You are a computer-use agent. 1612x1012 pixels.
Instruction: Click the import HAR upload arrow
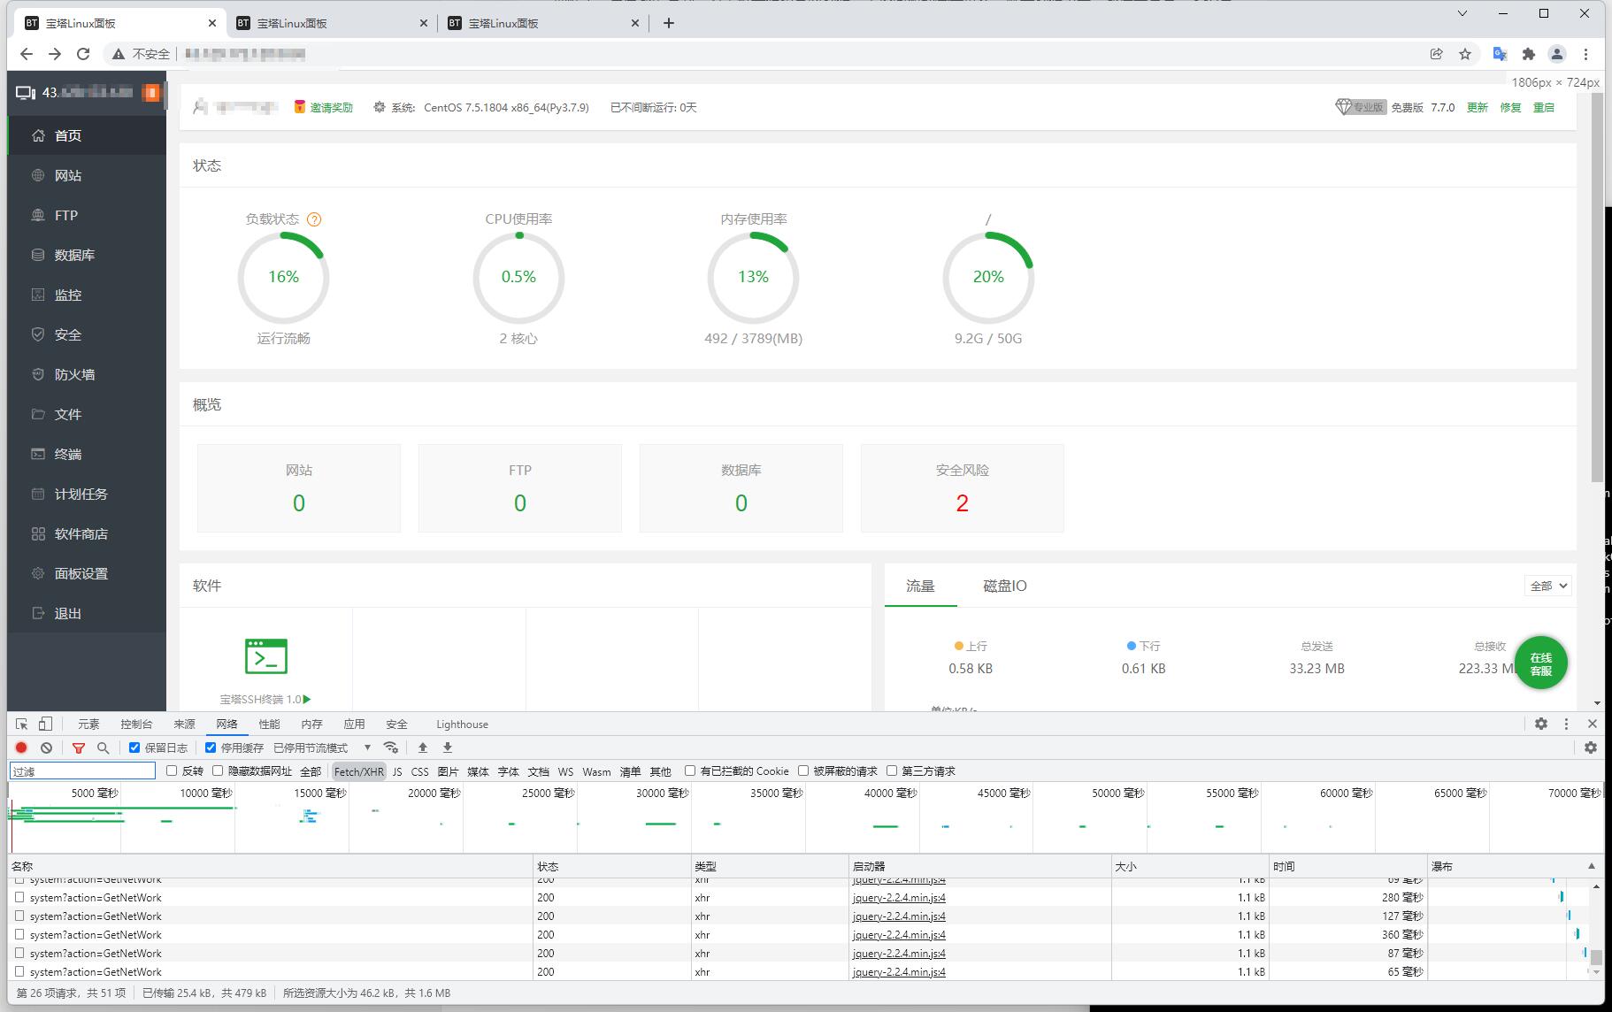point(423,747)
